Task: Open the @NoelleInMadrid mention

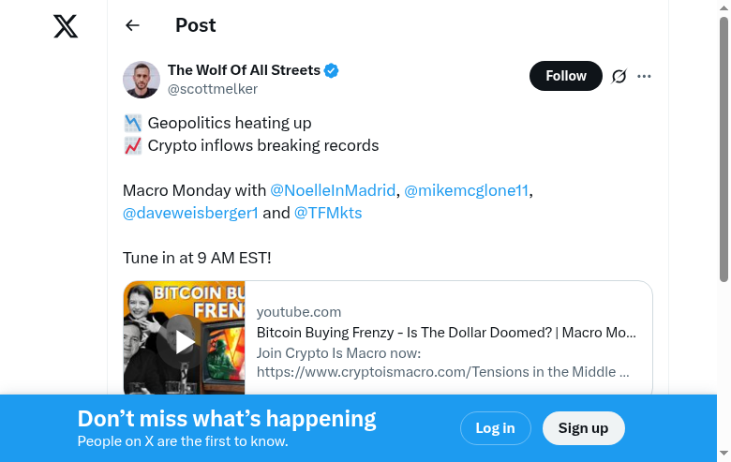Action: pyautogui.click(x=333, y=190)
